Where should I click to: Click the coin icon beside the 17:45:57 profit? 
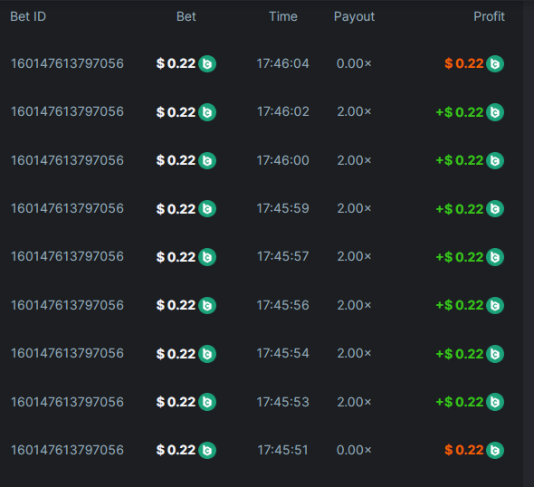pyautogui.click(x=495, y=257)
